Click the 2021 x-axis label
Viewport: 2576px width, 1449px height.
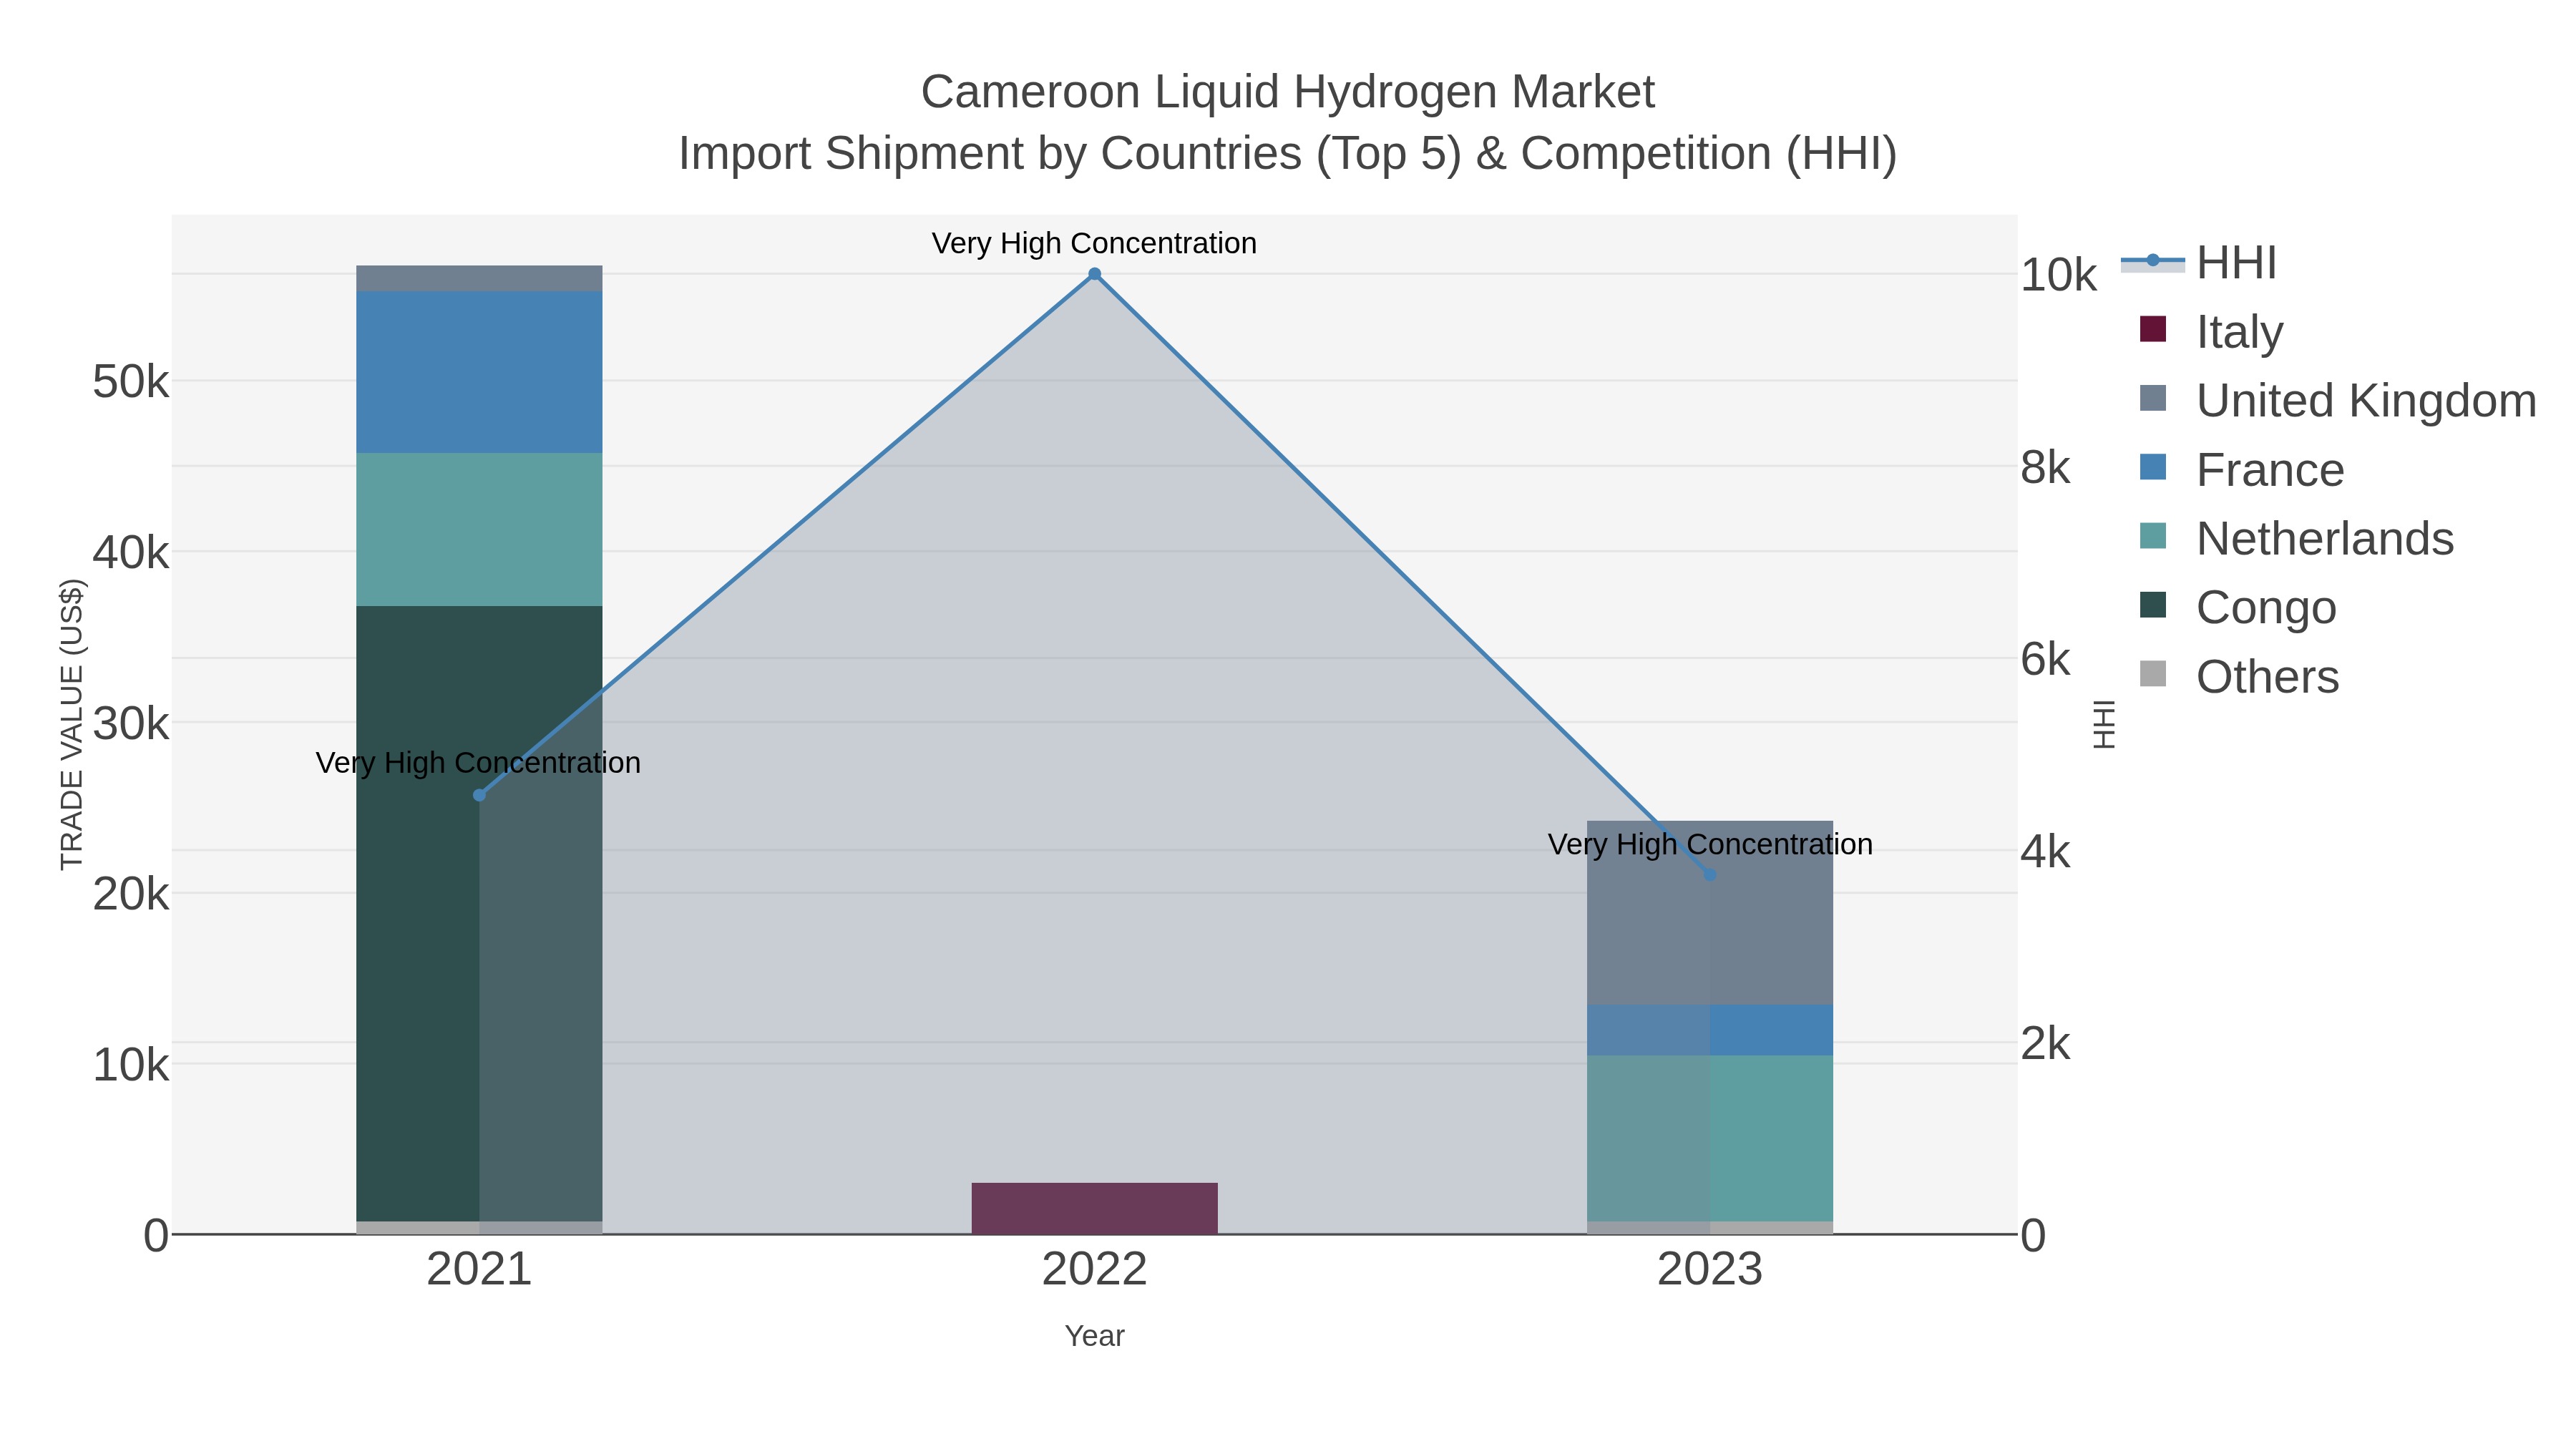479,1270
